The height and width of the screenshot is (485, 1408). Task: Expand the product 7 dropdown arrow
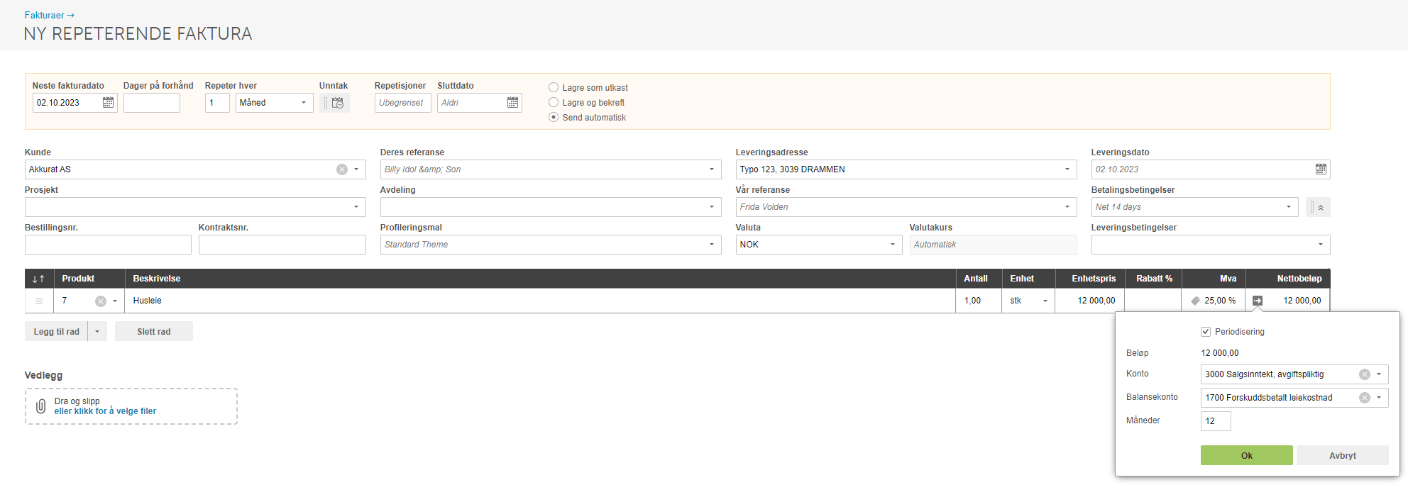point(115,301)
